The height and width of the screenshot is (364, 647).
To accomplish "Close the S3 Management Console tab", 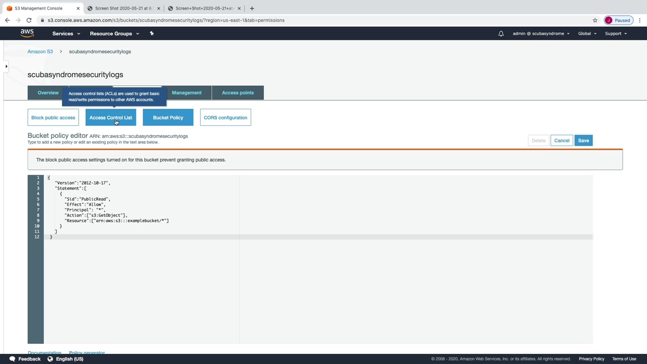I will [78, 8].
